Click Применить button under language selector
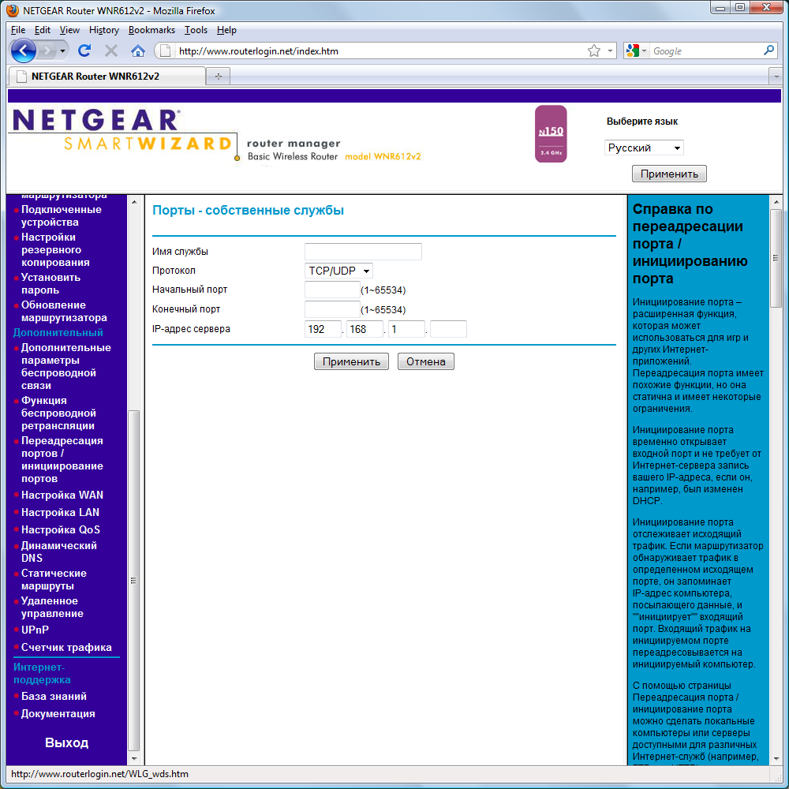Image resolution: width=789 pixels, height=789 pixels. click(x=669, y=174)
